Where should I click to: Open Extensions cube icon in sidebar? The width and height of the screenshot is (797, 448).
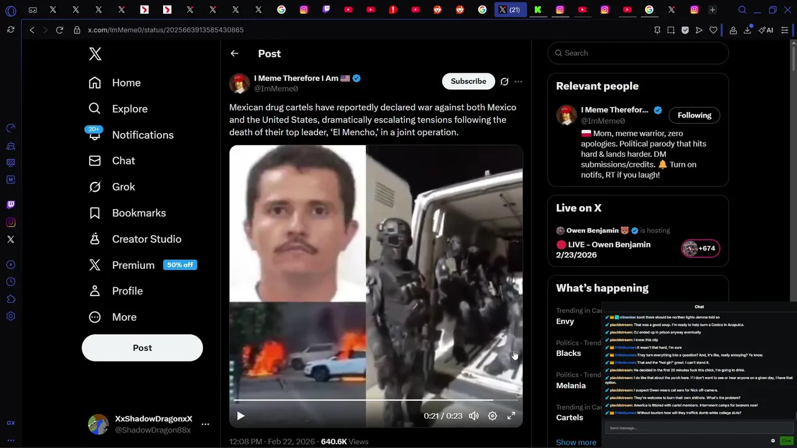point(11,299)
